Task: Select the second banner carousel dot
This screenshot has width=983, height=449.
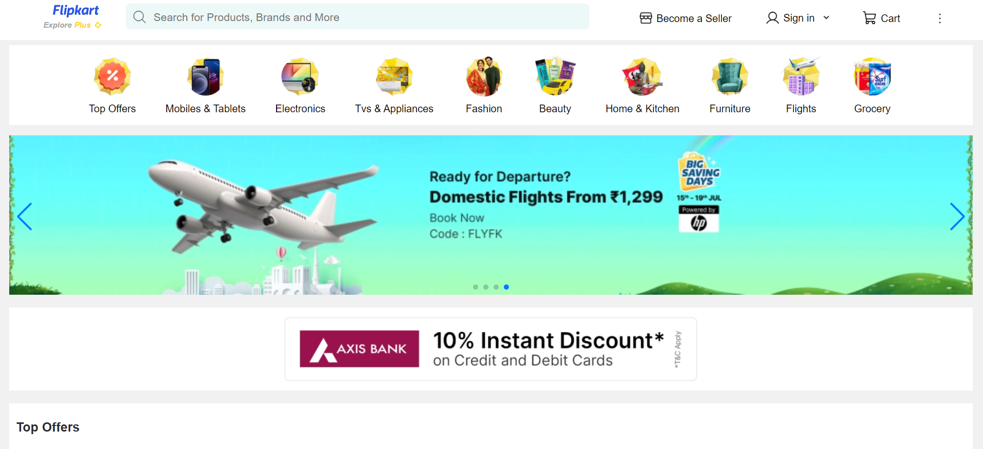Action: coord(486,287)
